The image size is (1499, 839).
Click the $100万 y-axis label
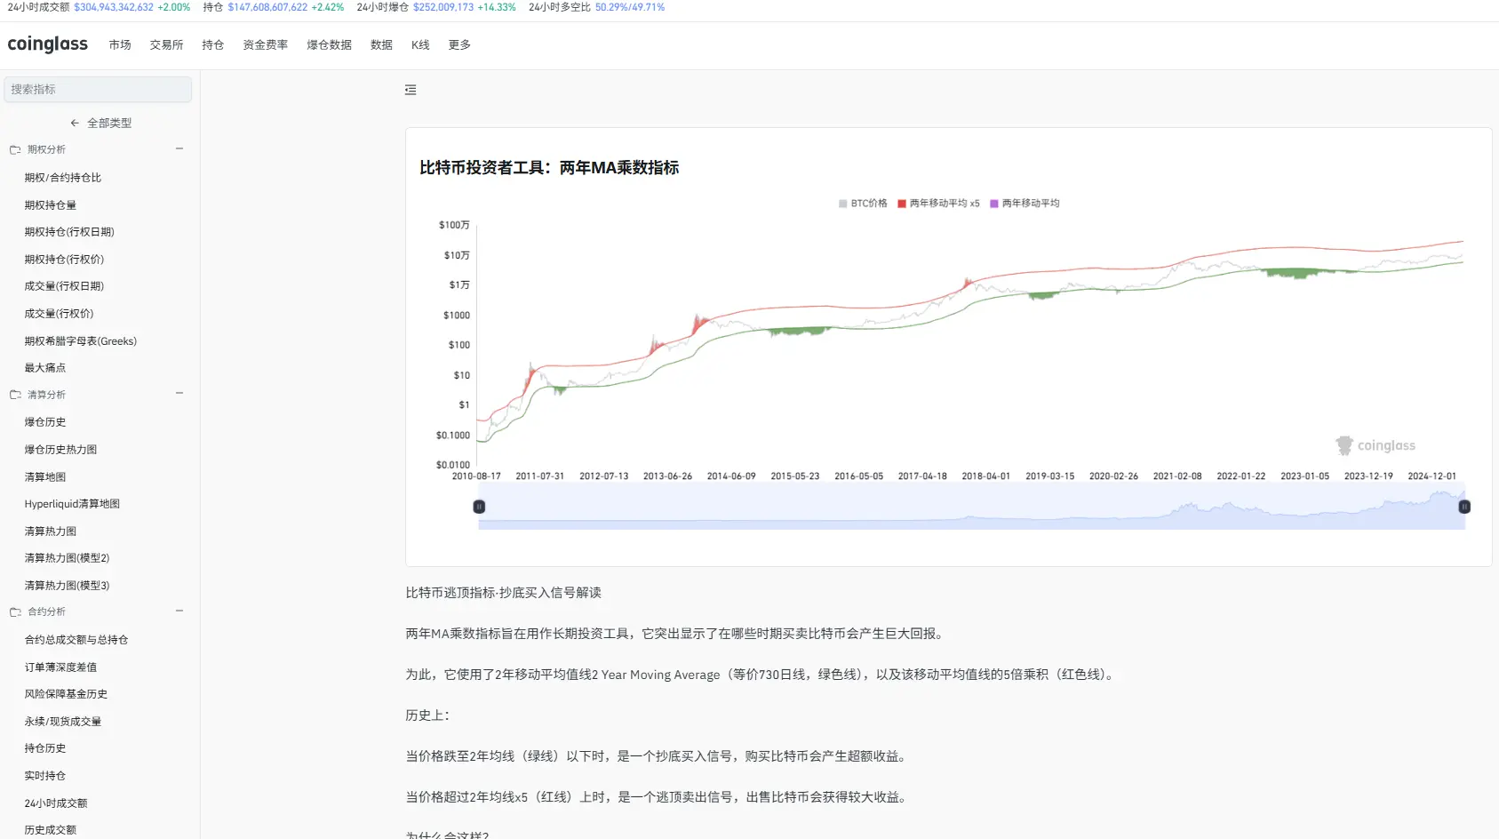coord(454,225)
